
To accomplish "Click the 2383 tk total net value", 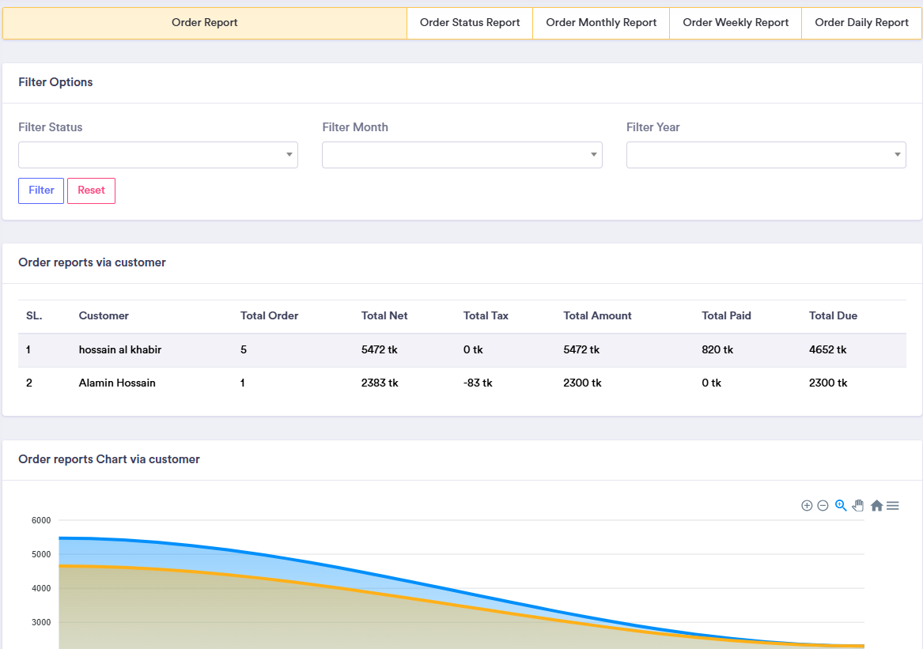I will coord(380,383).
